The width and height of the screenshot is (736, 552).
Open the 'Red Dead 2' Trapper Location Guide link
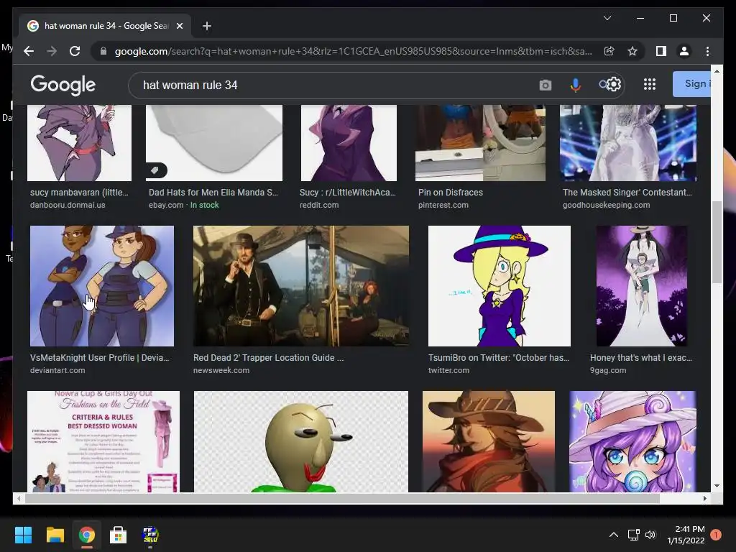pyautogui.click(x=269, y=358)
